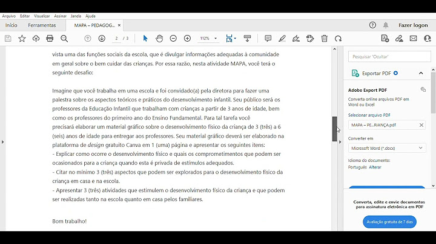Image resolution: width=436 pixels, height=244 pixels.
Task: Open the help question mark icon
Action: [x=372, y=25]
